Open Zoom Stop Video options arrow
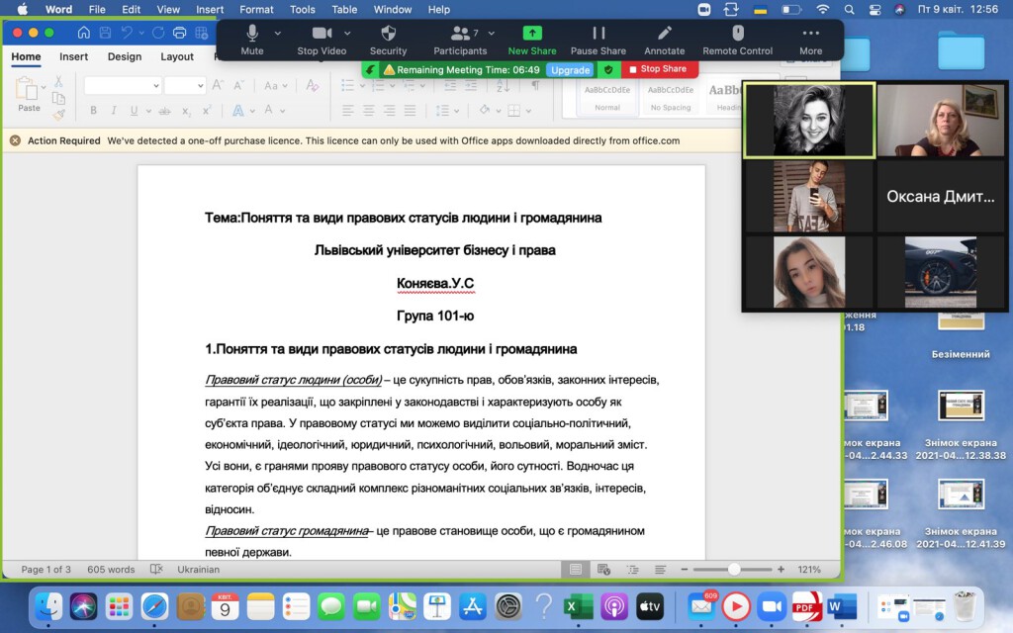 tap(347, 33)
